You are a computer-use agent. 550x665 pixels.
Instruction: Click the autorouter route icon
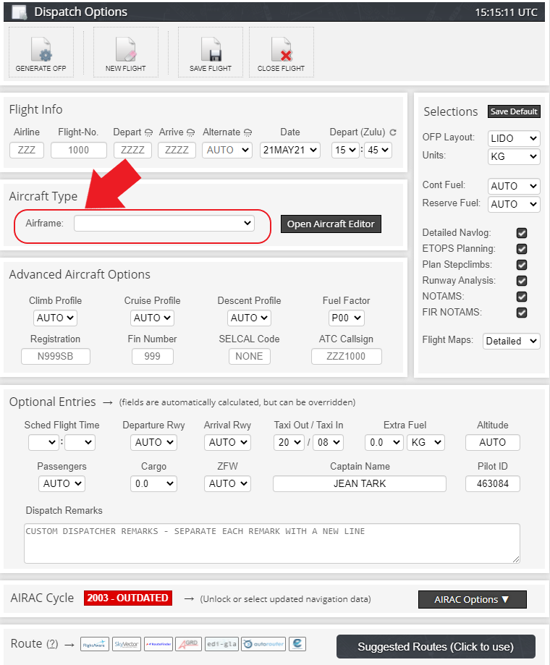pos(263,644)
